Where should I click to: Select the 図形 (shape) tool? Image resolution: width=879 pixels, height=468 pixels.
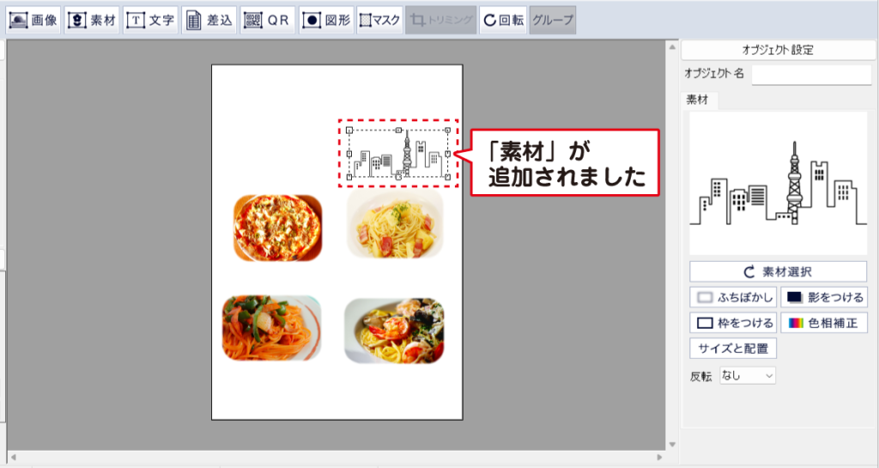click(x=326, y=20)
